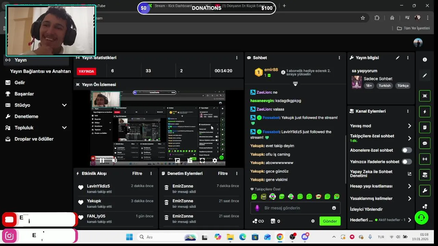
Task: Click the LavinYildiz5 follow event row
Action: click(x=115, y=189)
